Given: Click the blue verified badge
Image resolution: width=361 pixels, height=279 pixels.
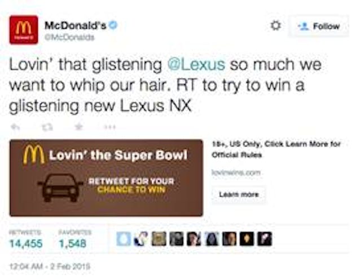Looking at the screenshot, I should pyautogui.click(x=113, y=25).
